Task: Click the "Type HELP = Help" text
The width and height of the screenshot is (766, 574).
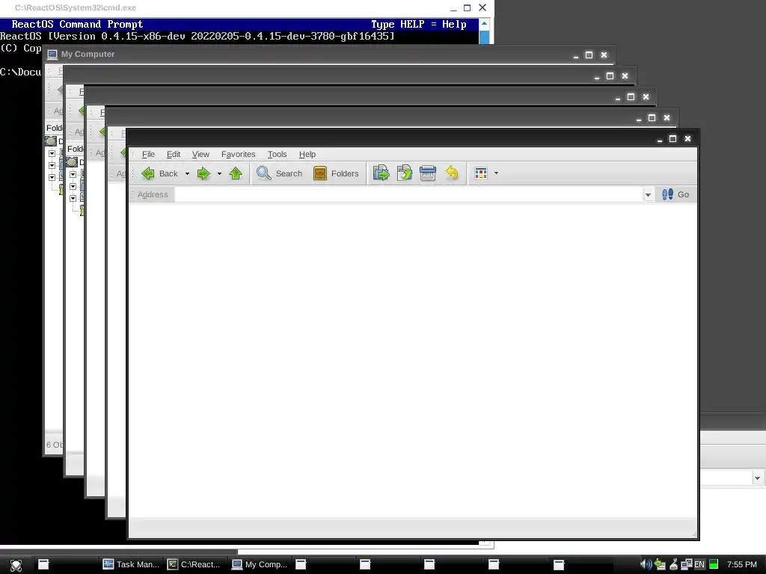Action: tap(419, 25)
